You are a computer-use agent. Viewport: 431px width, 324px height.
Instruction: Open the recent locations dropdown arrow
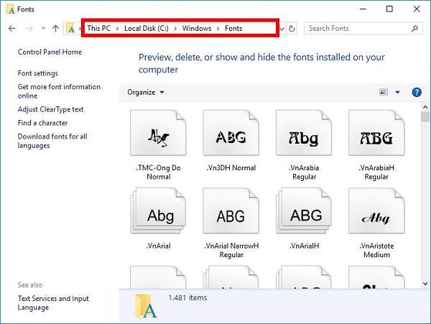[43, 28]
